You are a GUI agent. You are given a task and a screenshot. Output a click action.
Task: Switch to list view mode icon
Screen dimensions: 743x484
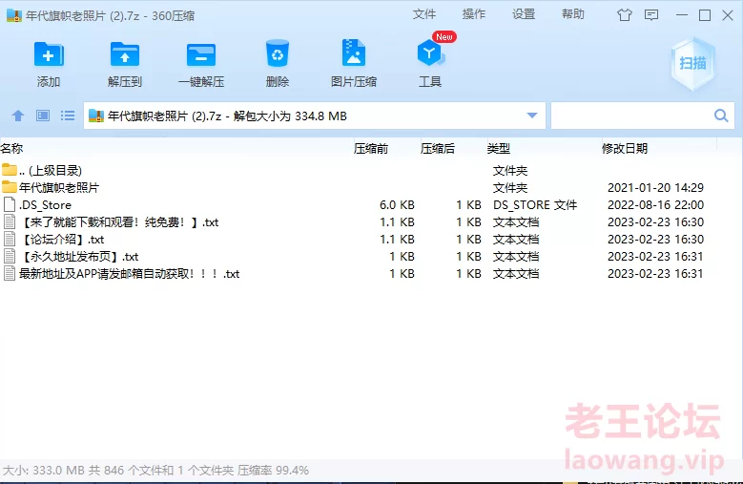tap(68, 116)
